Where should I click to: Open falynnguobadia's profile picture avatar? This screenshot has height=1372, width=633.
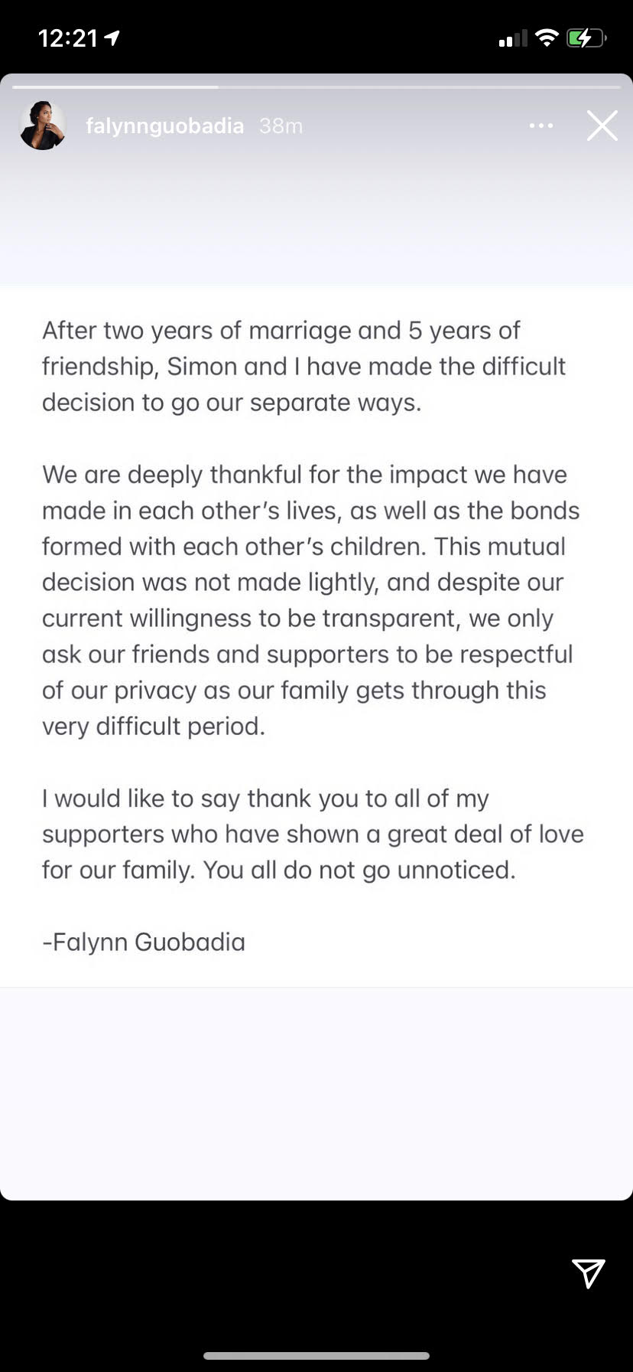point(42,126)
